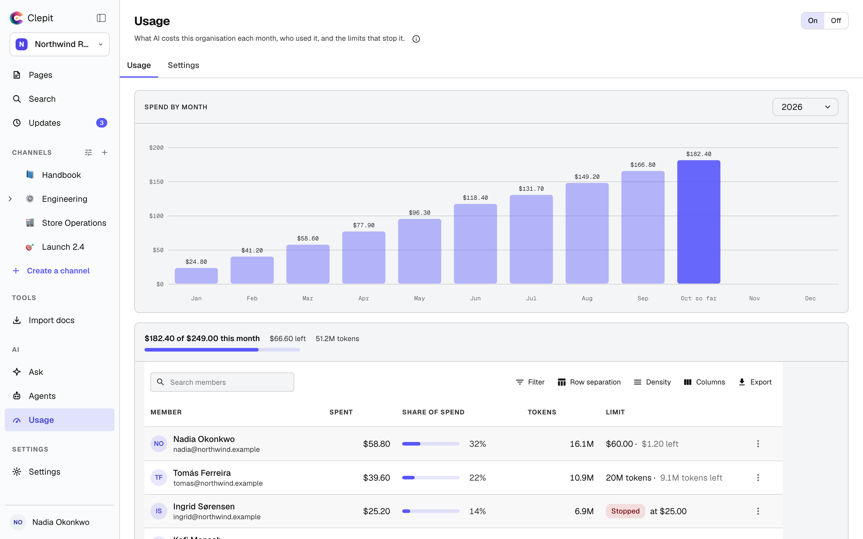Click the Stopped status badge
This screenshot has height=539, width=863.
tap(625, 511)
